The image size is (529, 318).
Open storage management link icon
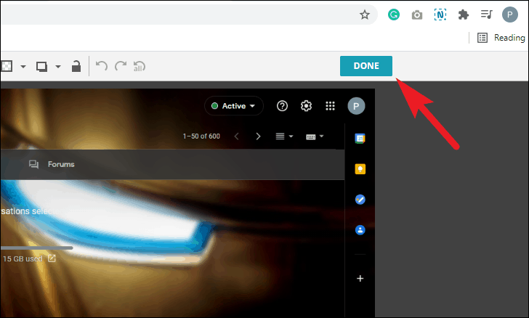pyautogui.click(x=52, y=258)
